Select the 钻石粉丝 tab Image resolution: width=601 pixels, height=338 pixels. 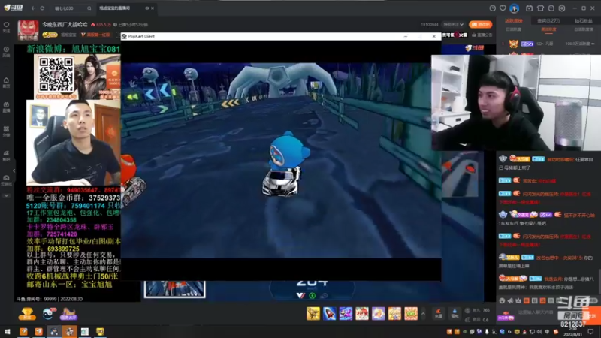coord(584,21)
